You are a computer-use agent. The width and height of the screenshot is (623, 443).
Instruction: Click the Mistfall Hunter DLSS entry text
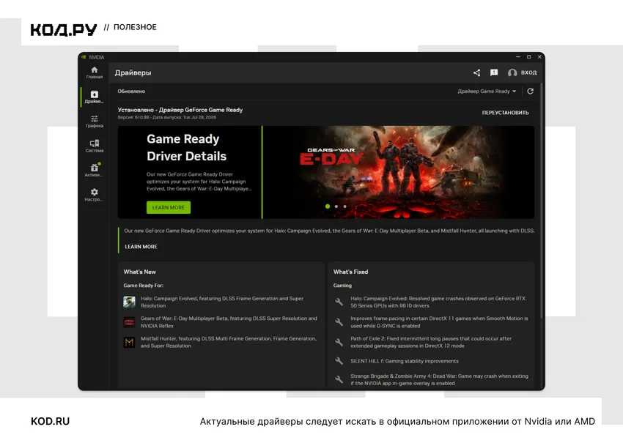point(229,342)
